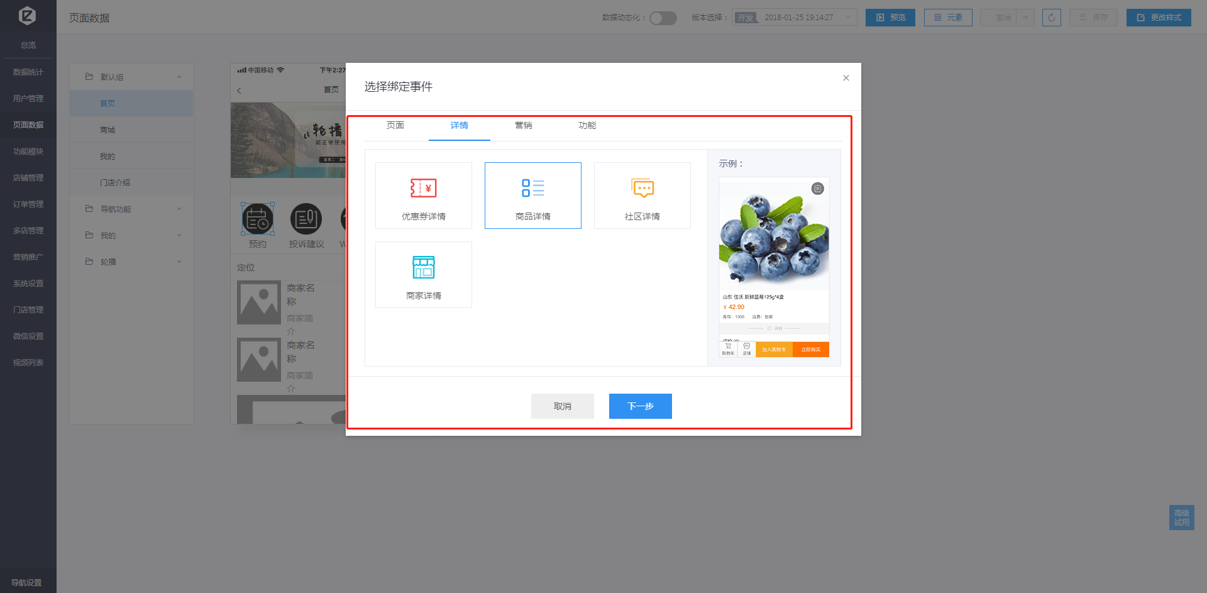Switch to the 功能 tab
1207x593 pixels.
click(x=587, y=126)
